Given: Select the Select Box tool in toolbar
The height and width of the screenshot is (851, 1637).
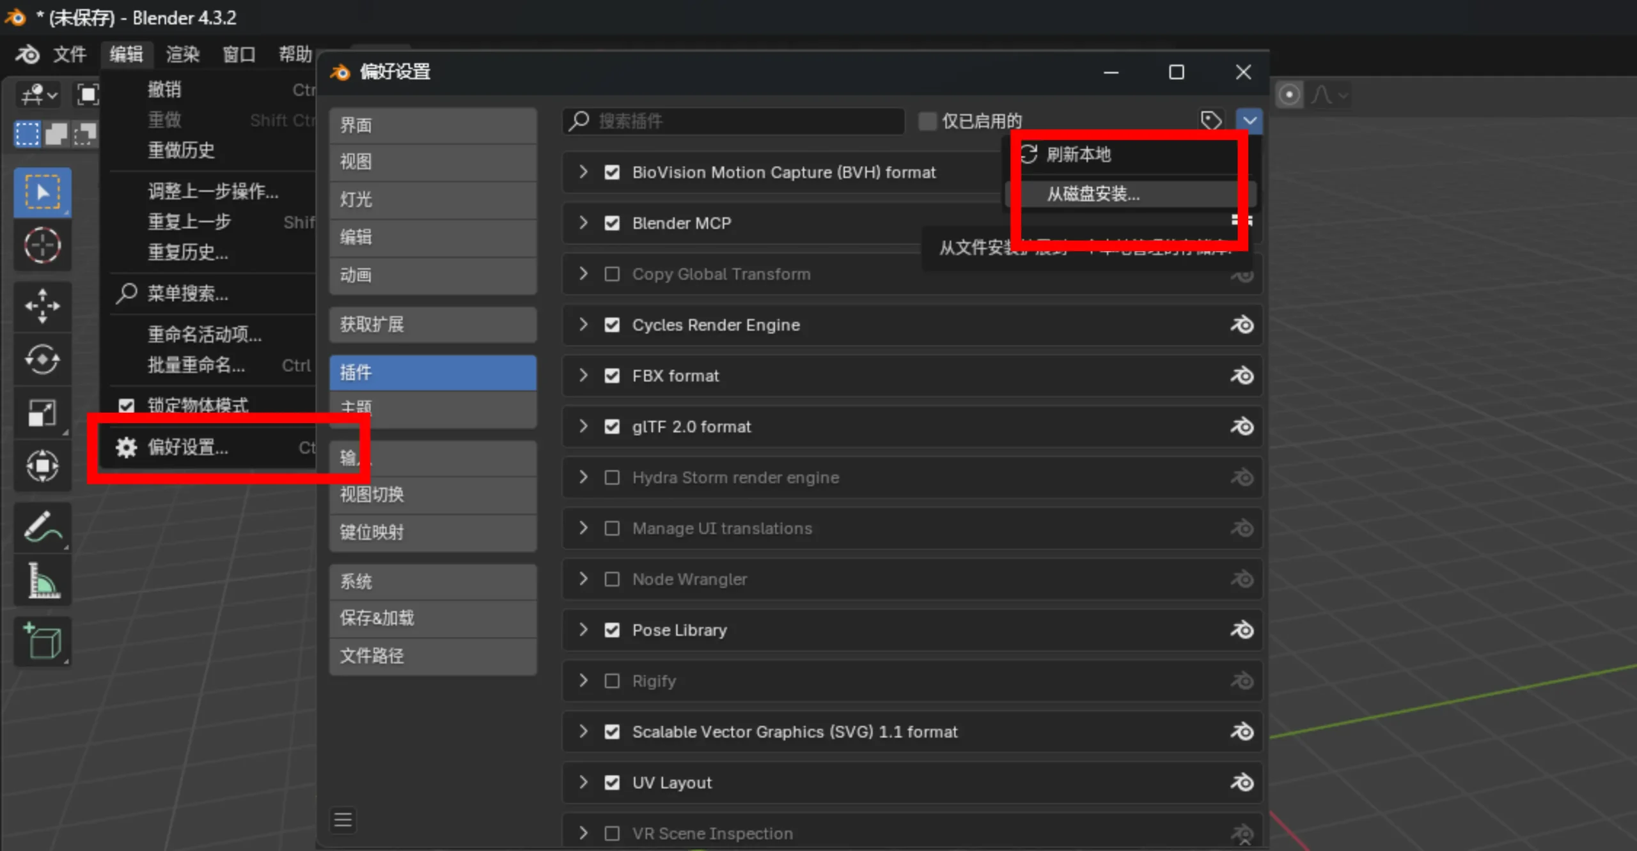Looking at the screenshot, I should click(42, 192).
